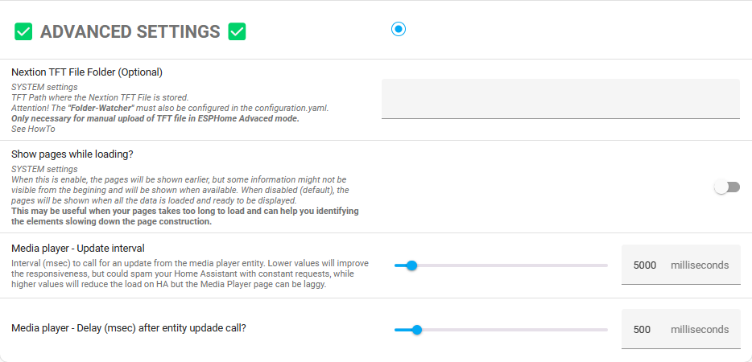The width and height of the screenshot is (752, 362).
Task: Focus the Nextion TFT File Folder text field
Action: click(x=560, y=98)
